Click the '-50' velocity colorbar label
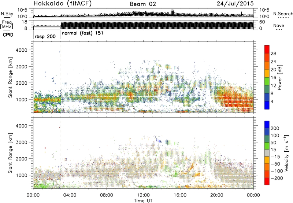Screen dimensions: 293x203 [275, 164]
